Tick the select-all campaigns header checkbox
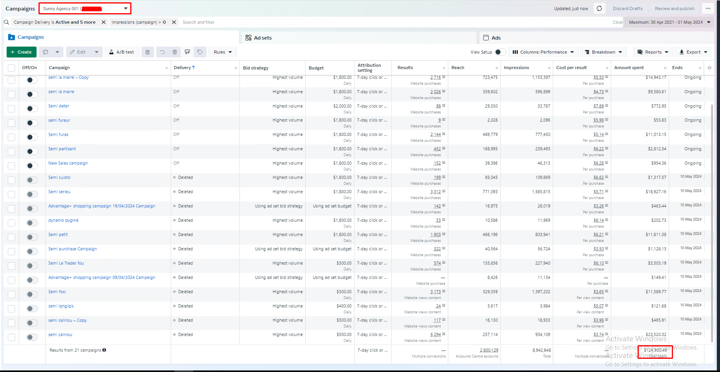Screen dimensions: 720x372 [12, 68]
